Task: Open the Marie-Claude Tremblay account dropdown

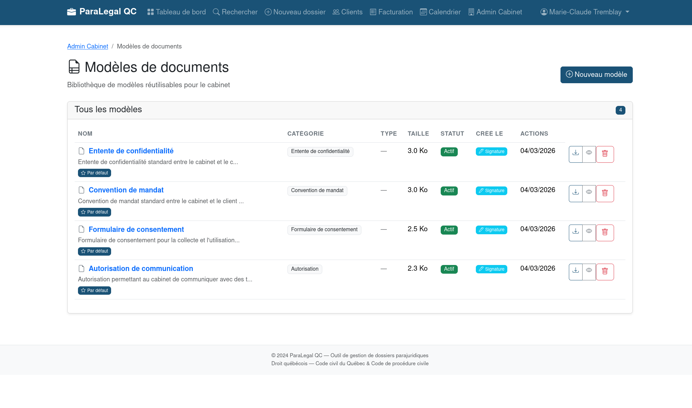Action: pyautogui.click(x=584, y=12)
